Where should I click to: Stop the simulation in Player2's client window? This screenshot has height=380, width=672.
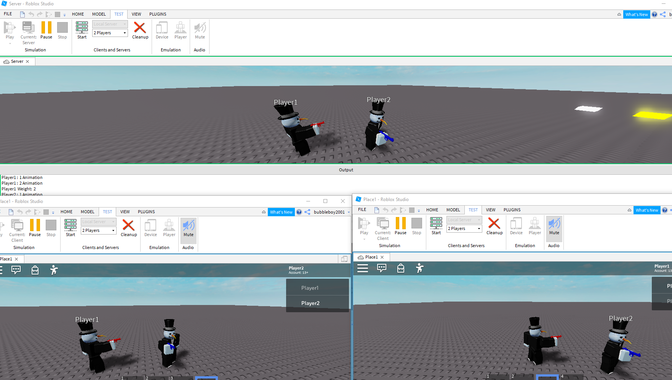pyautogui.click(x=51, y=228)
